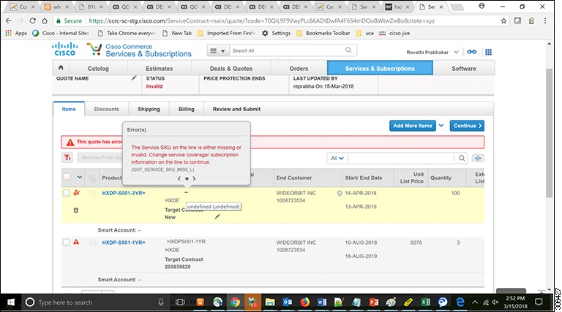Open the Estimates tab

[159, 69]
